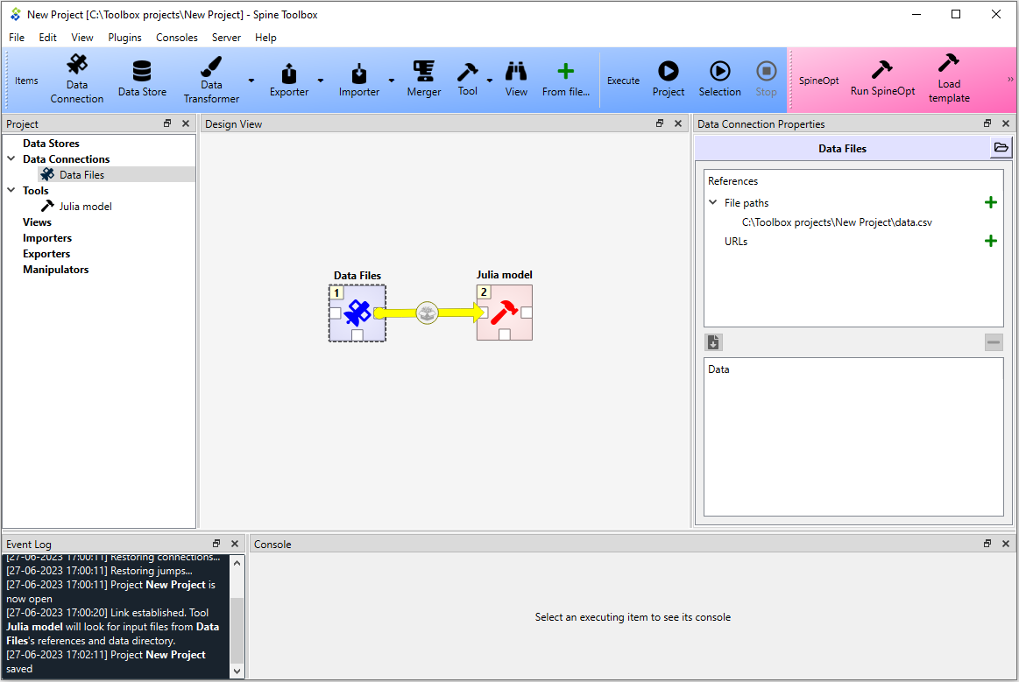Add a file path with the green plus
The width and height of the screenshot is (1019, 682).
tap(990, 202)
